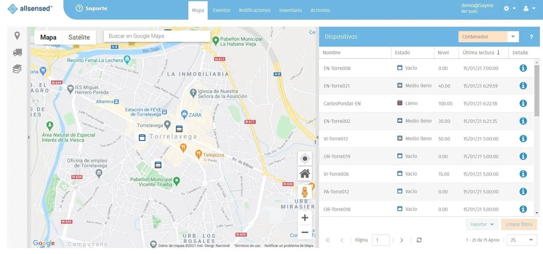The image size is (543, 254).
Task: Click the info icon for EN-Torre008
Action: [x=523, y=68]
